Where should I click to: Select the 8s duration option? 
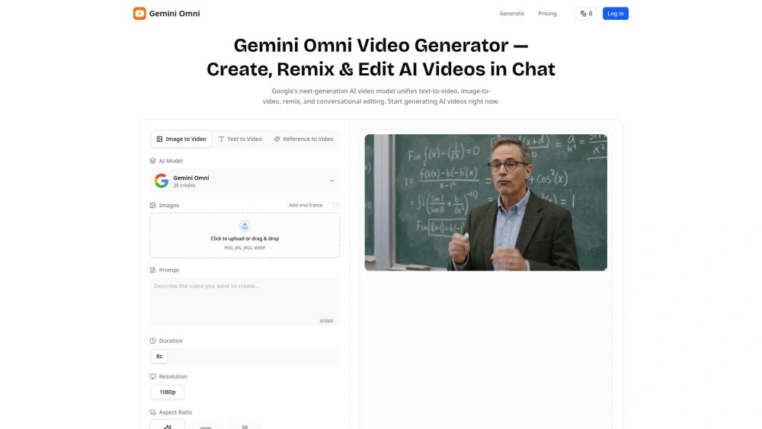pyautogui.click(x=159, y=357)
